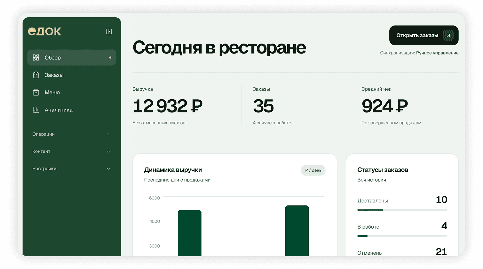Click the Заказы count 35
The image size is (483, 269).
(263, 106)
